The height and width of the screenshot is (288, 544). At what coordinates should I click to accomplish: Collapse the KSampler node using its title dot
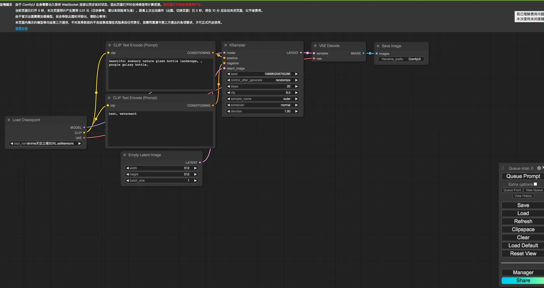225,45
